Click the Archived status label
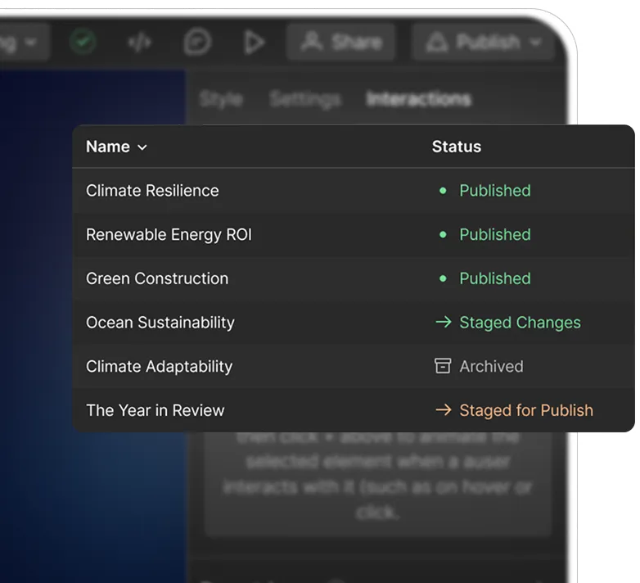Viewport: 640px width, 583px height. point(491,367)
